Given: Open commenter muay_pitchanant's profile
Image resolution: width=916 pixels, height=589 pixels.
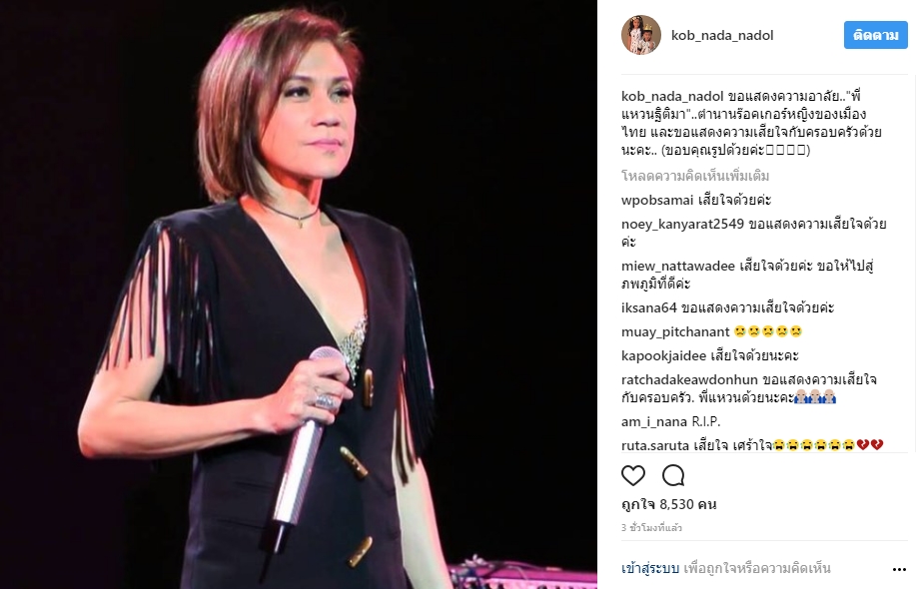Looking at the screenshot, I should click(675, 332).
